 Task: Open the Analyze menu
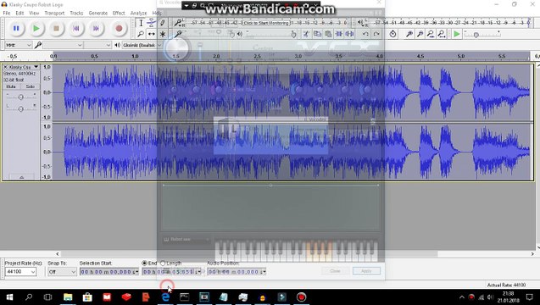tap(138, 13)
